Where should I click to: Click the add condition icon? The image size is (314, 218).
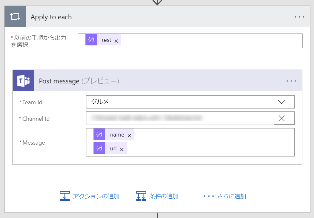[x=141, y=196]
